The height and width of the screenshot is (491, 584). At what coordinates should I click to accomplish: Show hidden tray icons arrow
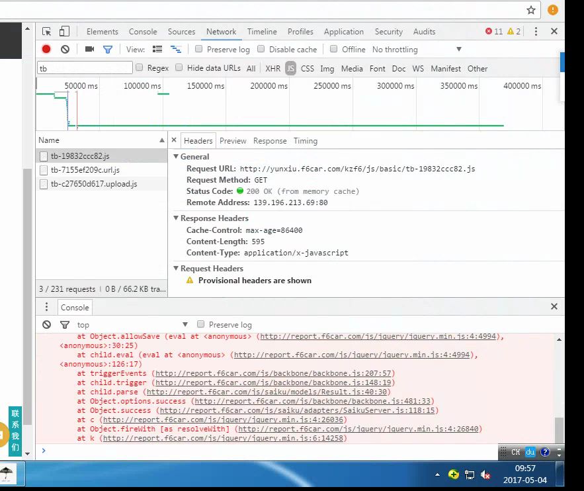coord(437,474)
